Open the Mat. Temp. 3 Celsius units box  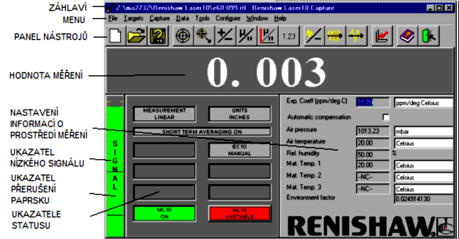423,189
